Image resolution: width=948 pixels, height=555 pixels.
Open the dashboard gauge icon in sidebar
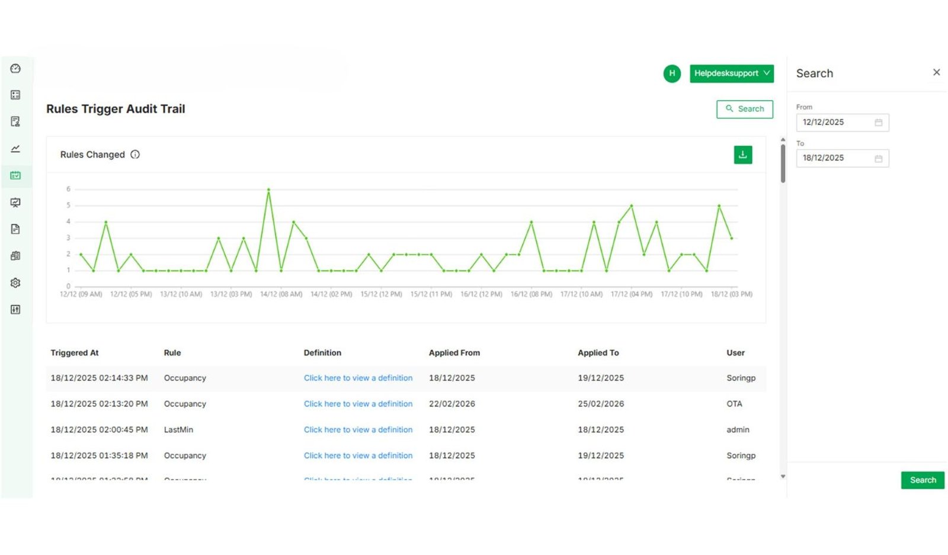click(15, 68)
